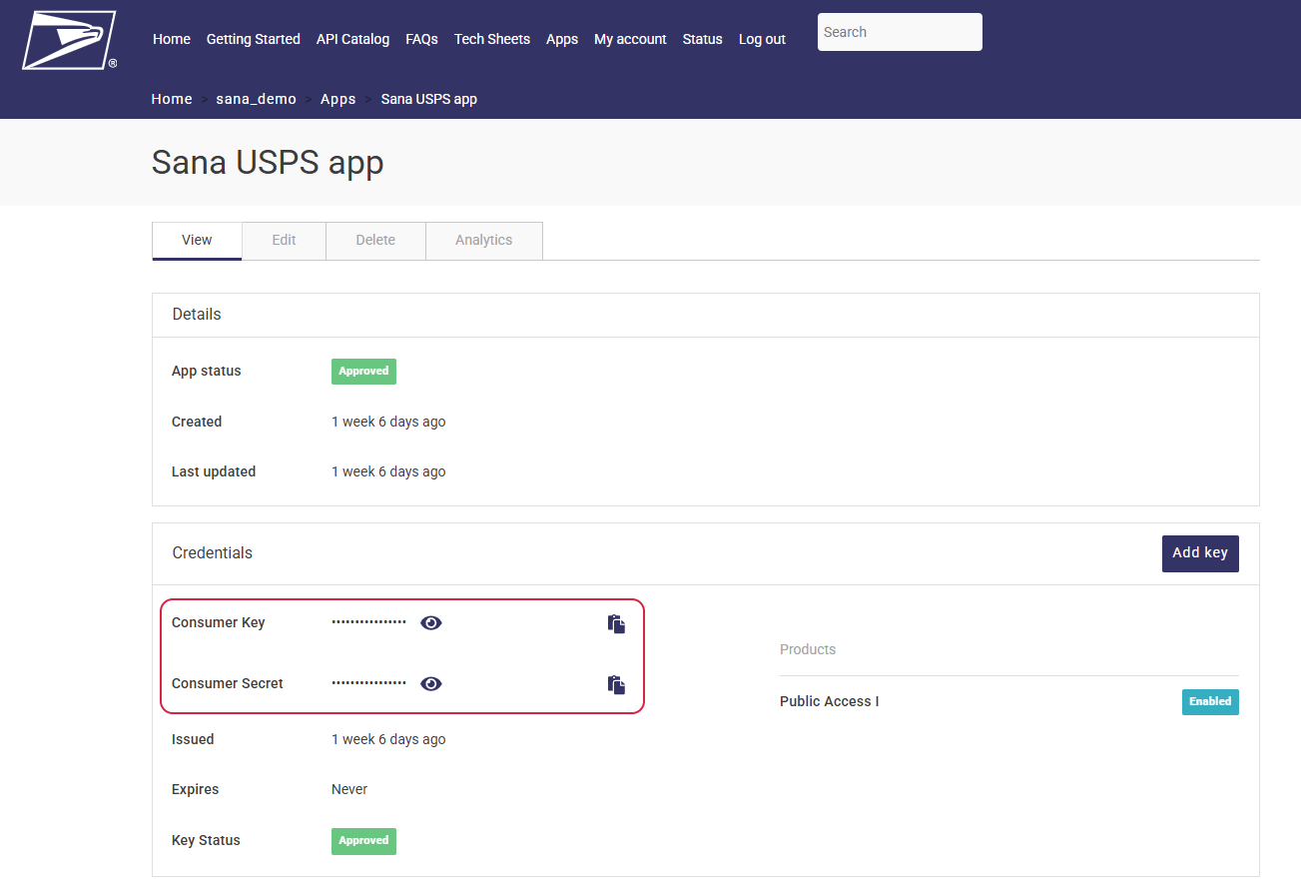Click the Products heading
Screen dimensions: 1301x895
point(808,649)
